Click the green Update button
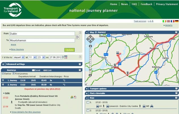Viewport: 179px width, 114px height. tap(70, 50)
